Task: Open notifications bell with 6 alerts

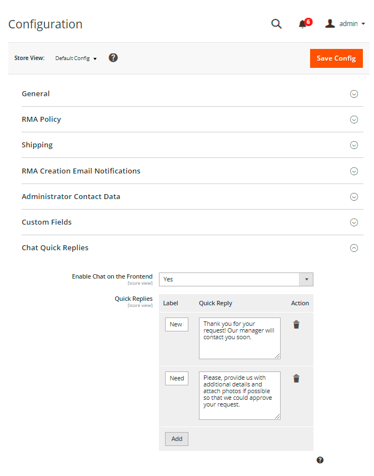Action: 303,24
